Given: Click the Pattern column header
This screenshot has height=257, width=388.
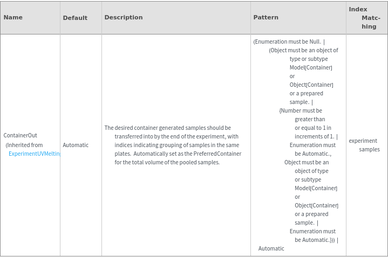Looking at the screenshot, I should coord(266,17).
